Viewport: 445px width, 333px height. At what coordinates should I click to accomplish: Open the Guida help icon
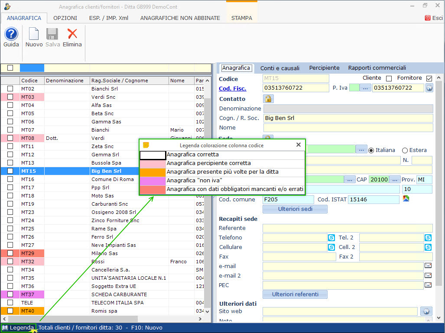pos(11,34)
